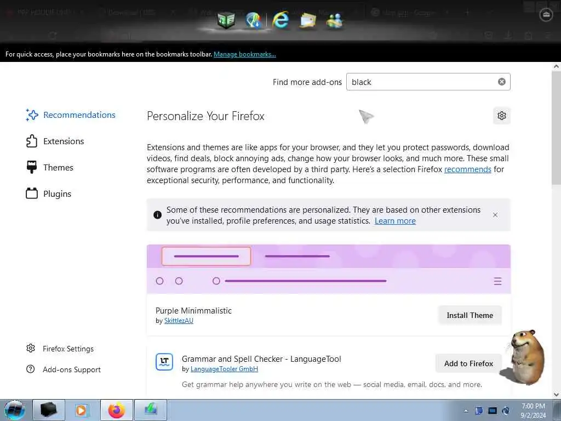Click the LanguageTool extension icon
The height and width of the screenshot is (421, 561).
[x=164, y=362]
